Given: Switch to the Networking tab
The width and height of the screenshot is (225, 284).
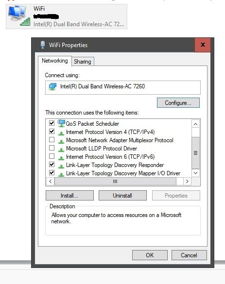Looking at the screenshot, I should point(55,61).
